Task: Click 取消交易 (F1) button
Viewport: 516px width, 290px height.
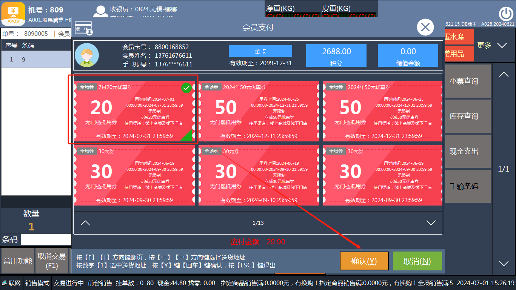Action: [52, 261]
